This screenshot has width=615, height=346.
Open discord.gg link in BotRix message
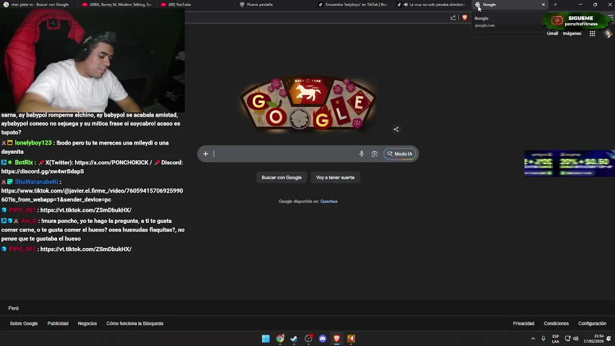[43, 171]
